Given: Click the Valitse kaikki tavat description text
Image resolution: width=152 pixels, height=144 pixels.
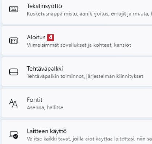Looking at the screenshot, I should click(x=89, y=139).
